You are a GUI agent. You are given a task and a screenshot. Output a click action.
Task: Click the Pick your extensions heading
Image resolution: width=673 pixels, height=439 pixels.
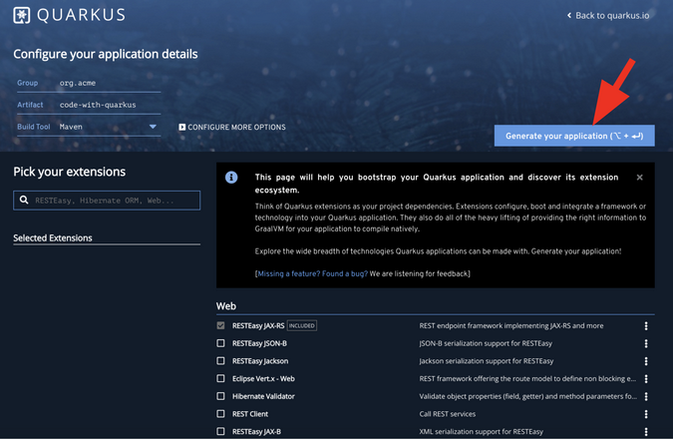pos(70,172)
